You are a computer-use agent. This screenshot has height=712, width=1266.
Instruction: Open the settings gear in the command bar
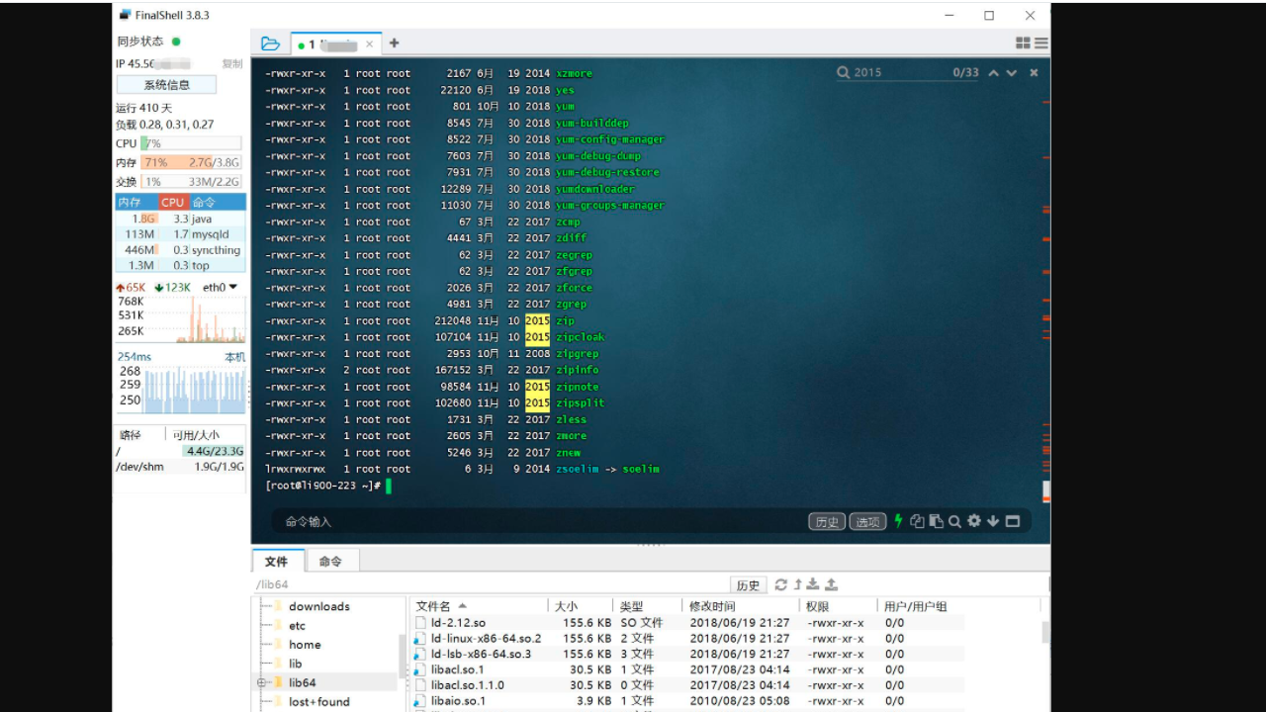point(974,521)
